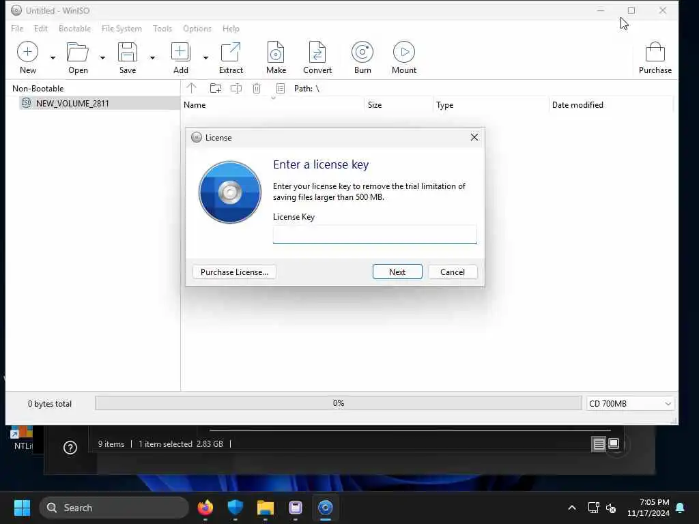699x524 pixels.
Task: Click the notification bell icon
Action: click(681, 508)
